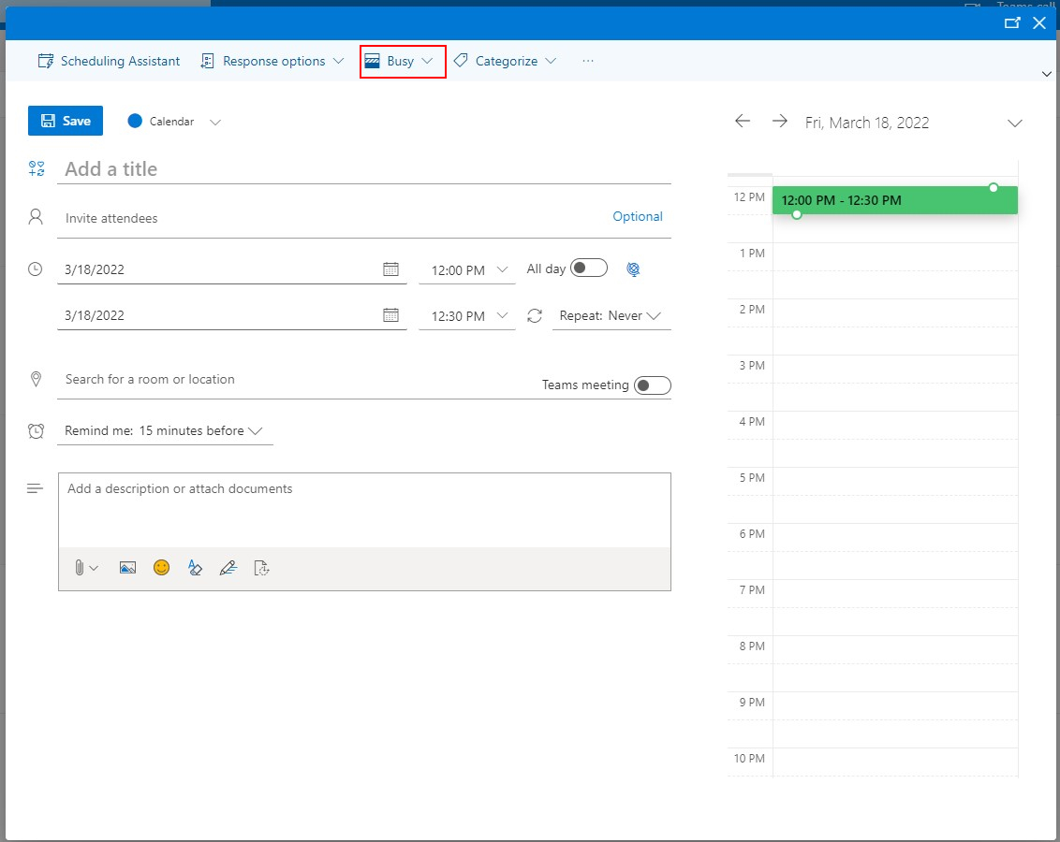Click the document with clock icon
1060x842 pixels.
pyautogui.click(x=262, y=568)
